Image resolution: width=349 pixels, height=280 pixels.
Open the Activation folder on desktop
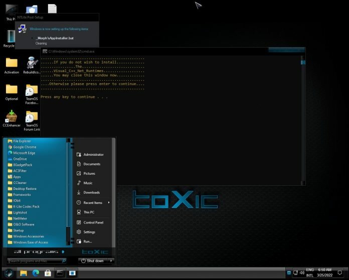coord(12,66)
